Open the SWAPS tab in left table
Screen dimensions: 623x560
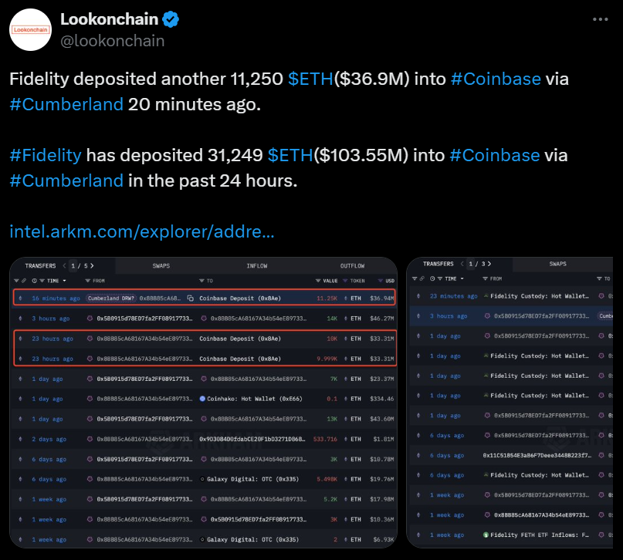click(161, 265)
